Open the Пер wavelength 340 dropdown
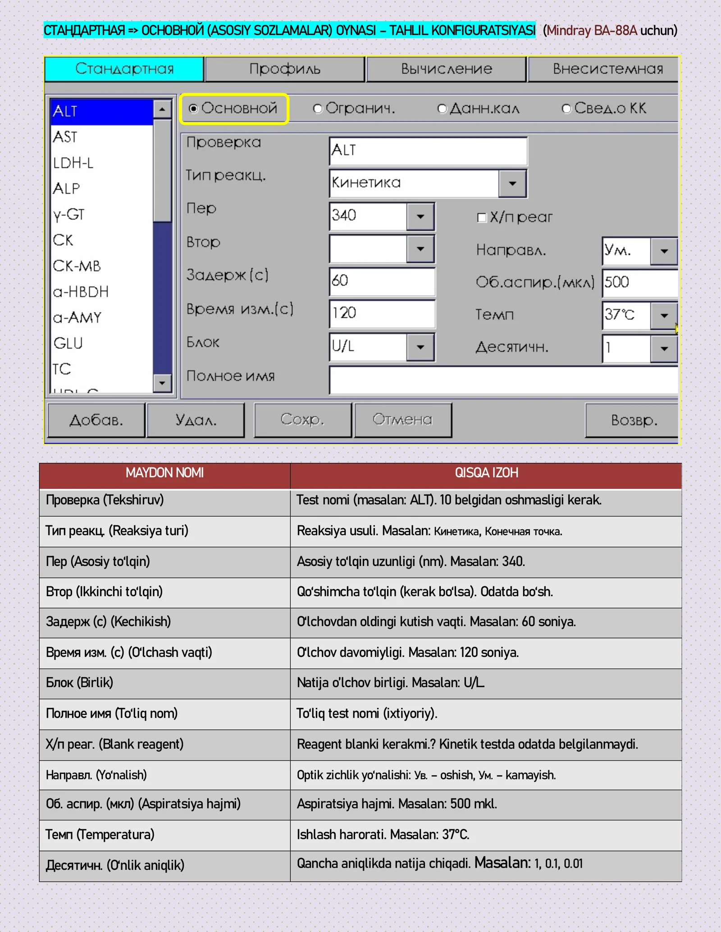 coord(420,217)
